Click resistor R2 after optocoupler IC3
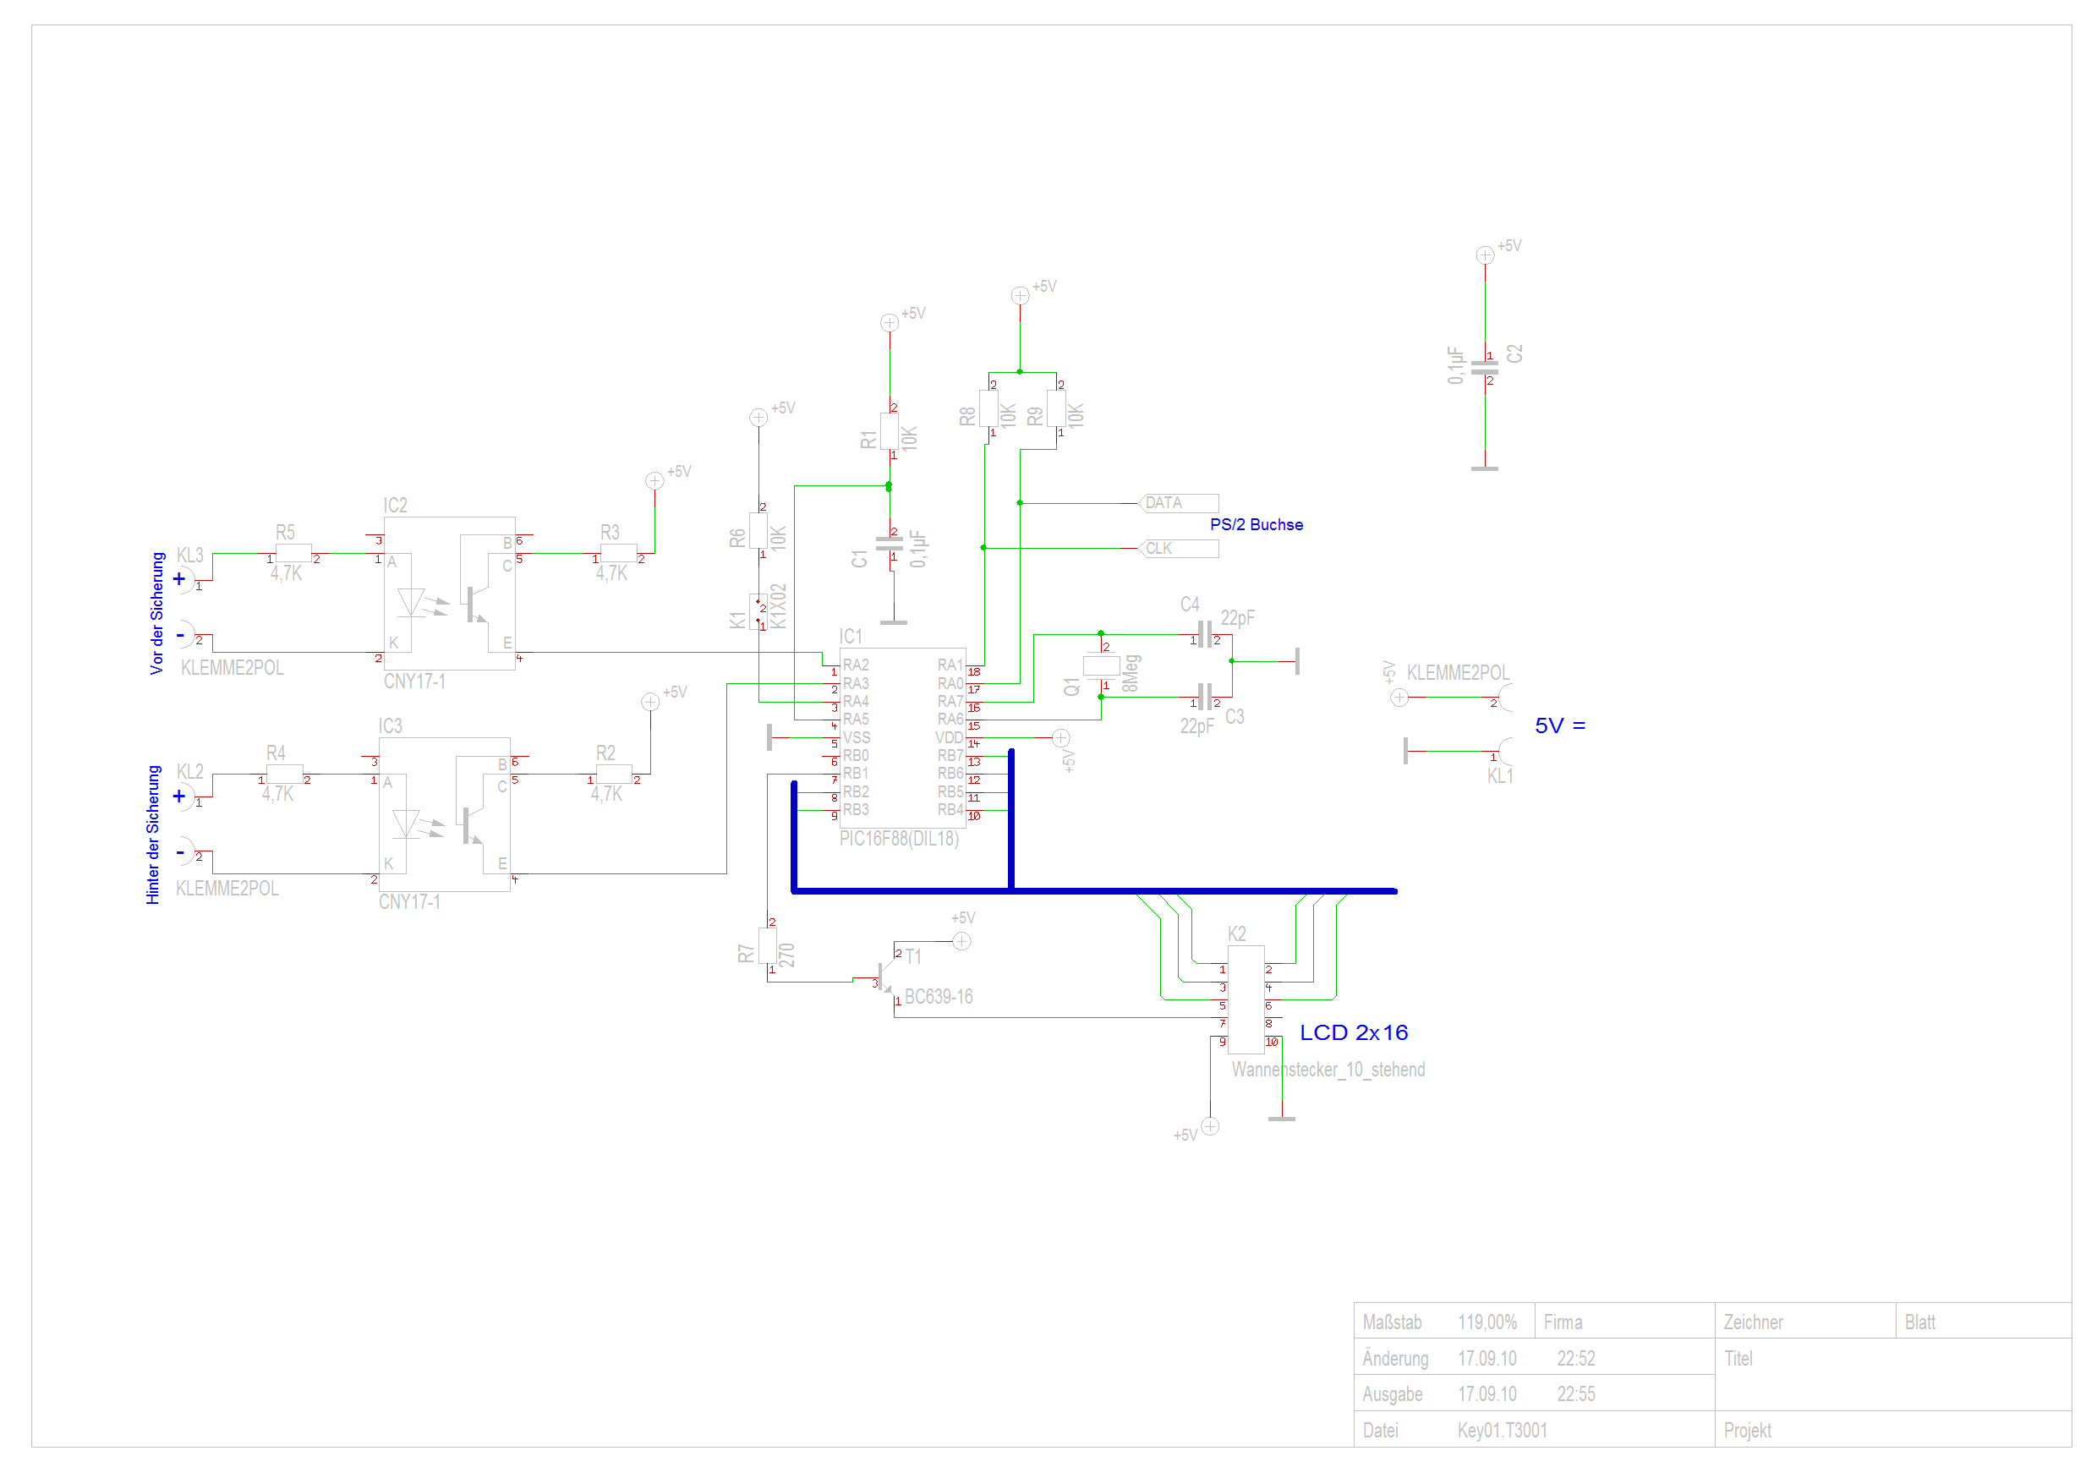2097x1478 pixels. (x=614, y=774)
